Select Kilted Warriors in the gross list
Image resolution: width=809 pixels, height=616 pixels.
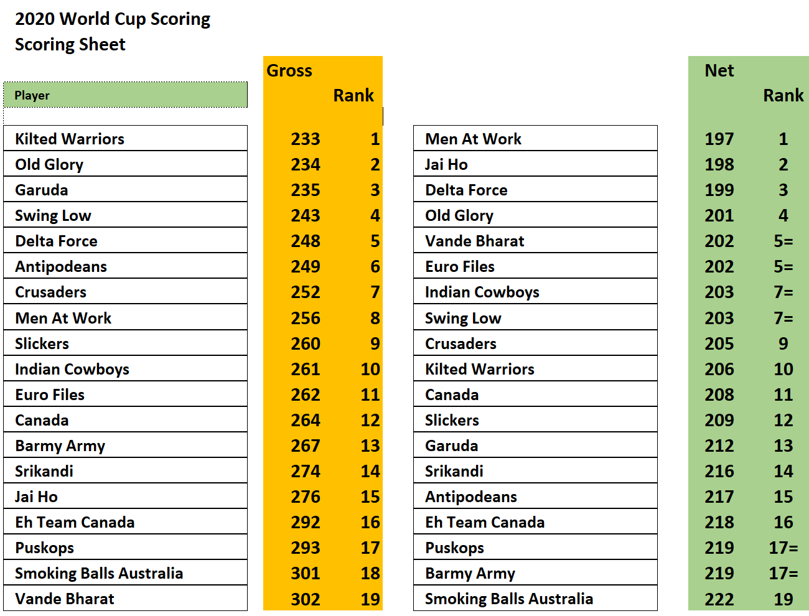pos(124,139)
